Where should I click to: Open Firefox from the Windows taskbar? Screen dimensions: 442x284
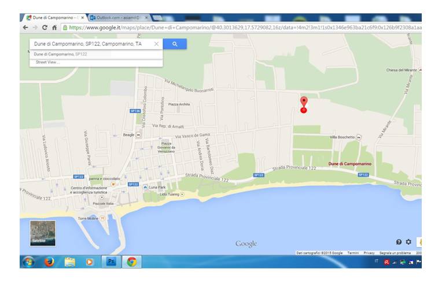click(49, 262)
